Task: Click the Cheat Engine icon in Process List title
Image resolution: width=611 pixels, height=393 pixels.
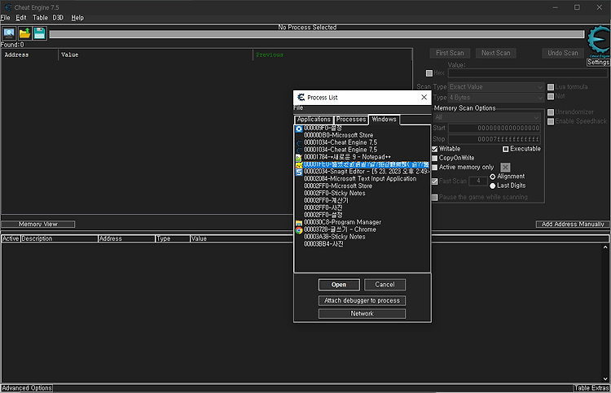Action: (x=301, y=98)
